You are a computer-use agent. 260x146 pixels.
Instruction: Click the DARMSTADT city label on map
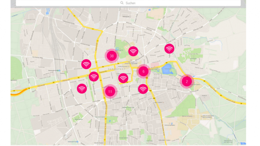117,69
